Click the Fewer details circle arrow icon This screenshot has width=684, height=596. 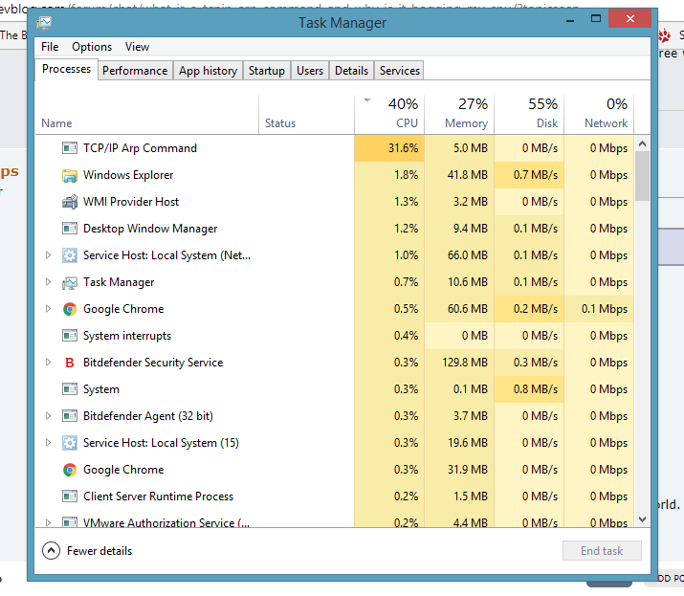[x=51, y=551]
